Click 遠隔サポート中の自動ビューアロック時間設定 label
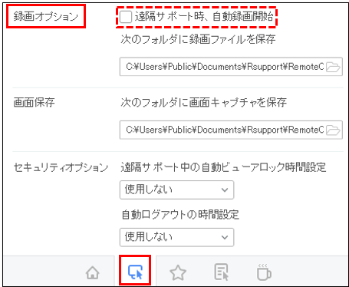This screenshot has height=287, width=349. coord(223,167)
